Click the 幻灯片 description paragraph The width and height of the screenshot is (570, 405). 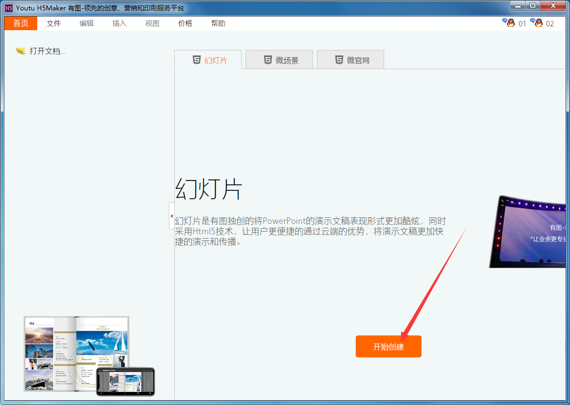[310, 231]
